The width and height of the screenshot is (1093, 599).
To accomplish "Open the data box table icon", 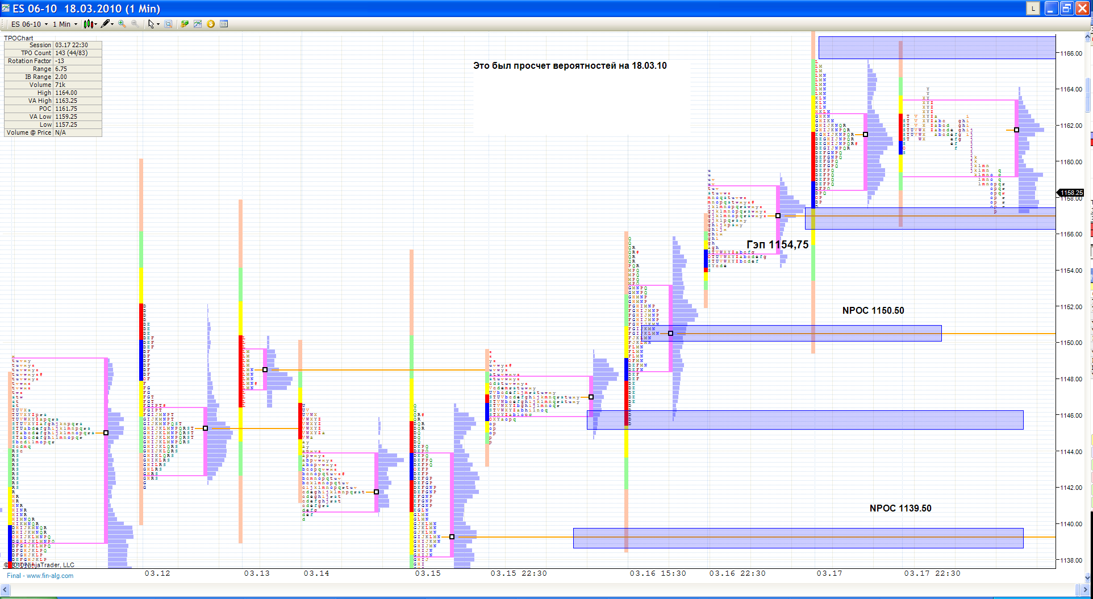I will 224,24.
